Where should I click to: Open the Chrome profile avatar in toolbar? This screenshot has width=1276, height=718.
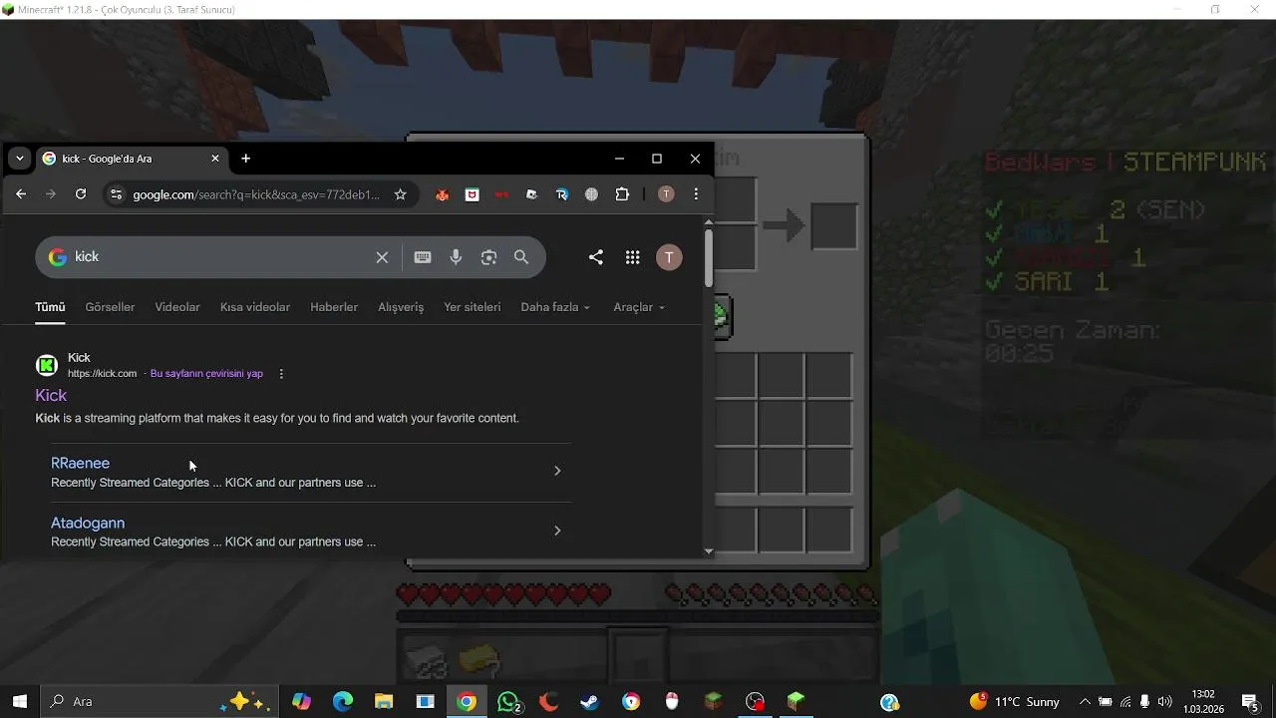[666, 194]
